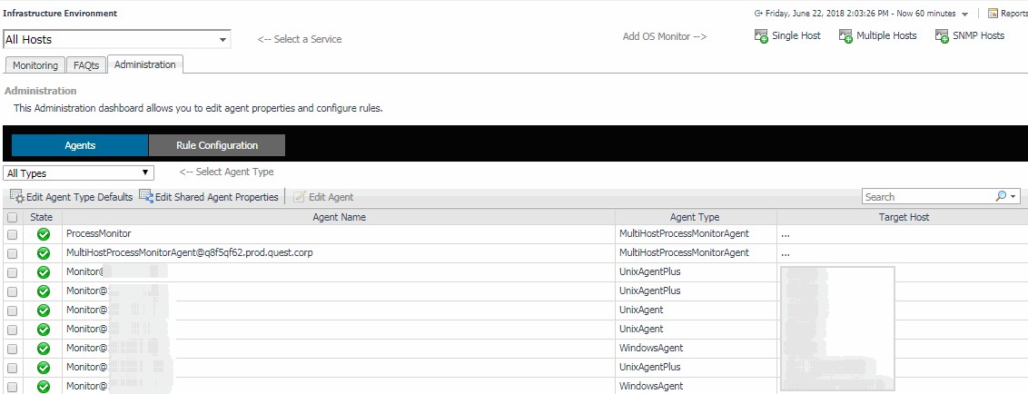Click the Multiple Hosts add-monitor icon

tap(845, 36)
